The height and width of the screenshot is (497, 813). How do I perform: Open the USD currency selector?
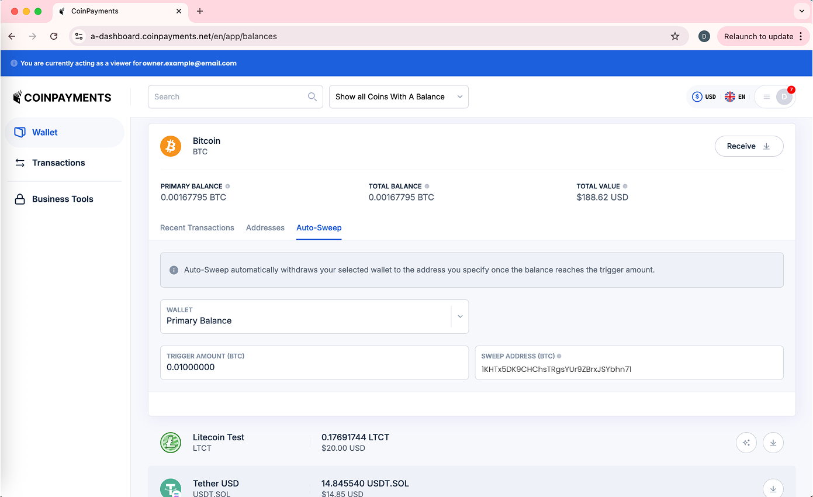pos(704,97)
